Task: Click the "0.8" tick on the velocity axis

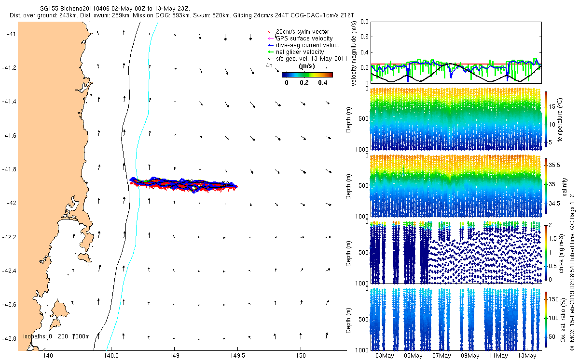Action: 364,22
